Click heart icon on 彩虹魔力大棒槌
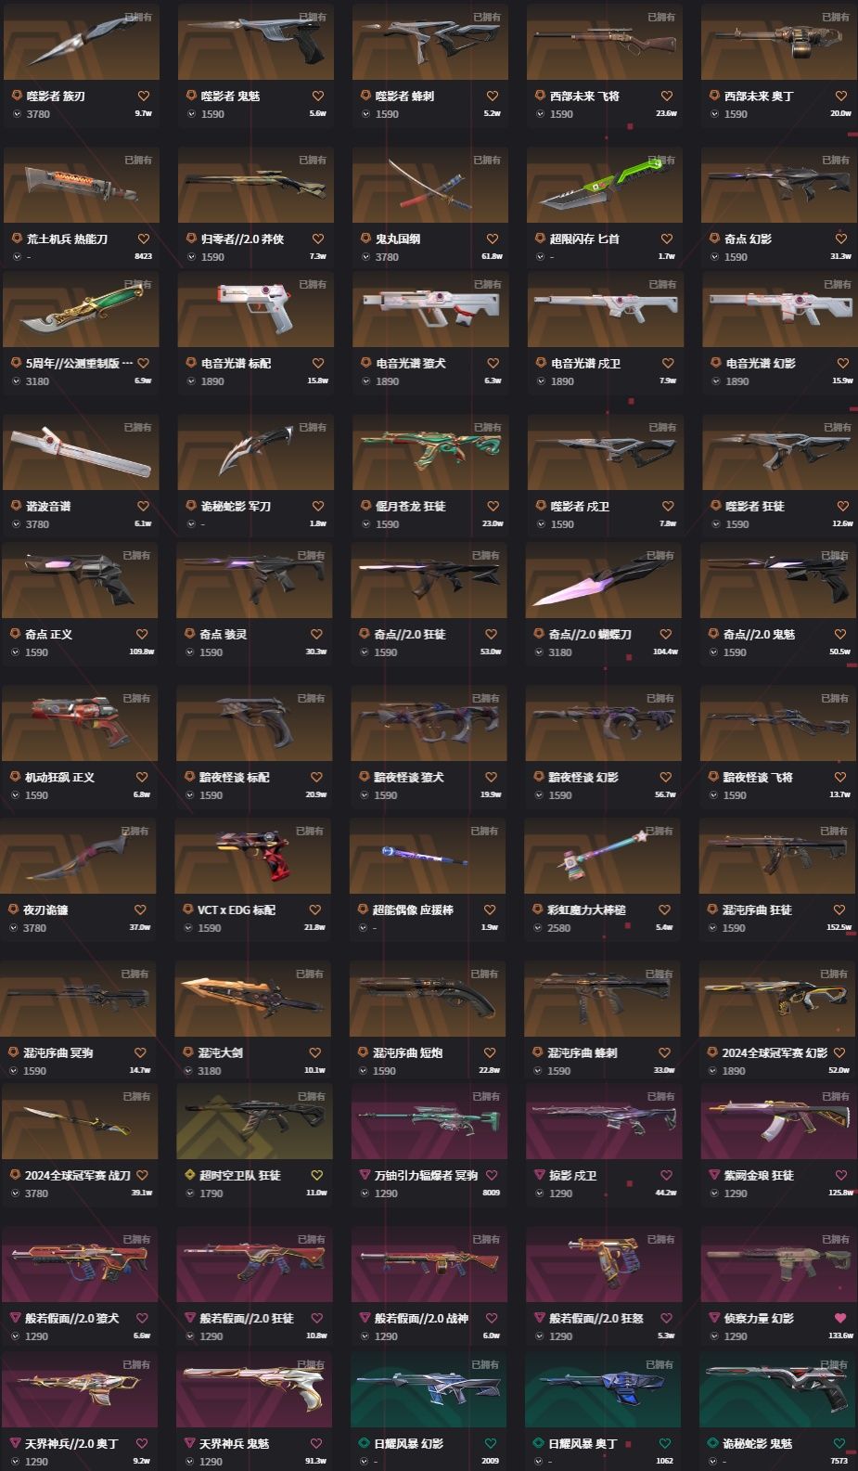This screenshot has height=1471, width=858. 664,910
